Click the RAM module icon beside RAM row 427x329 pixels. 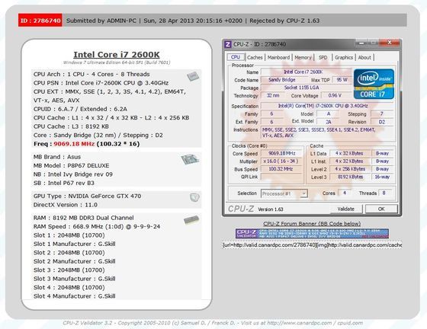coord(191,220)
